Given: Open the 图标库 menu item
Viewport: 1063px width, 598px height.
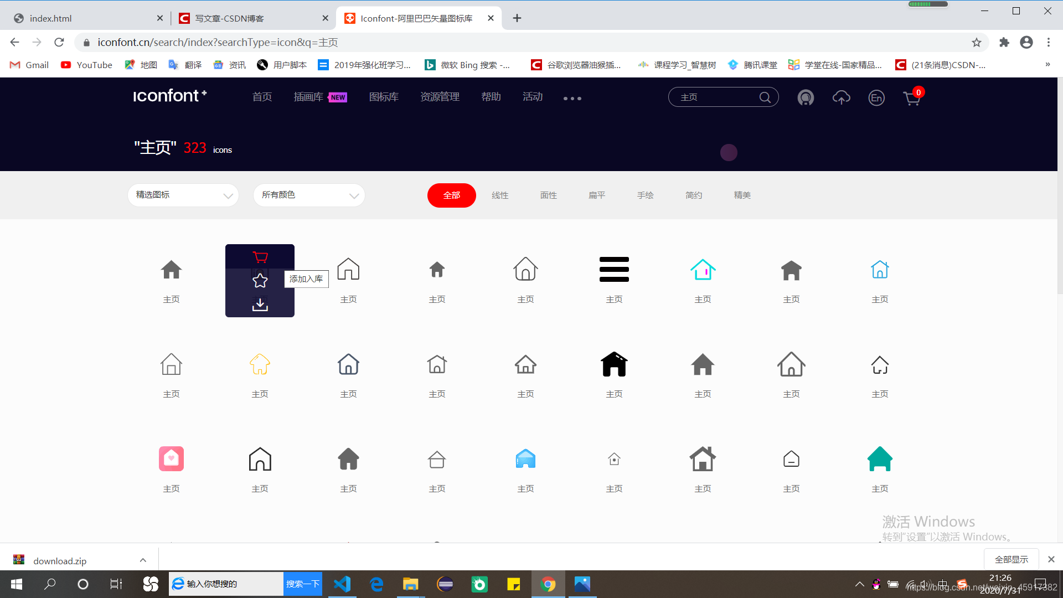Looking at the screenshot, I should [384, 97].
